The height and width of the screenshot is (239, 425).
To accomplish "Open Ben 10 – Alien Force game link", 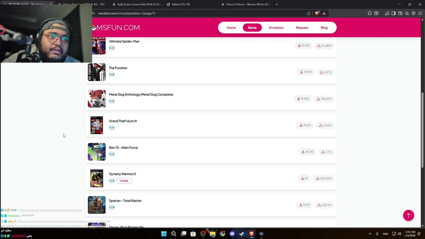I will (123, 147).
